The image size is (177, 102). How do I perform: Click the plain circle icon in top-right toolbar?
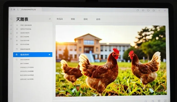pyautogui.click(x=148, y=11)
